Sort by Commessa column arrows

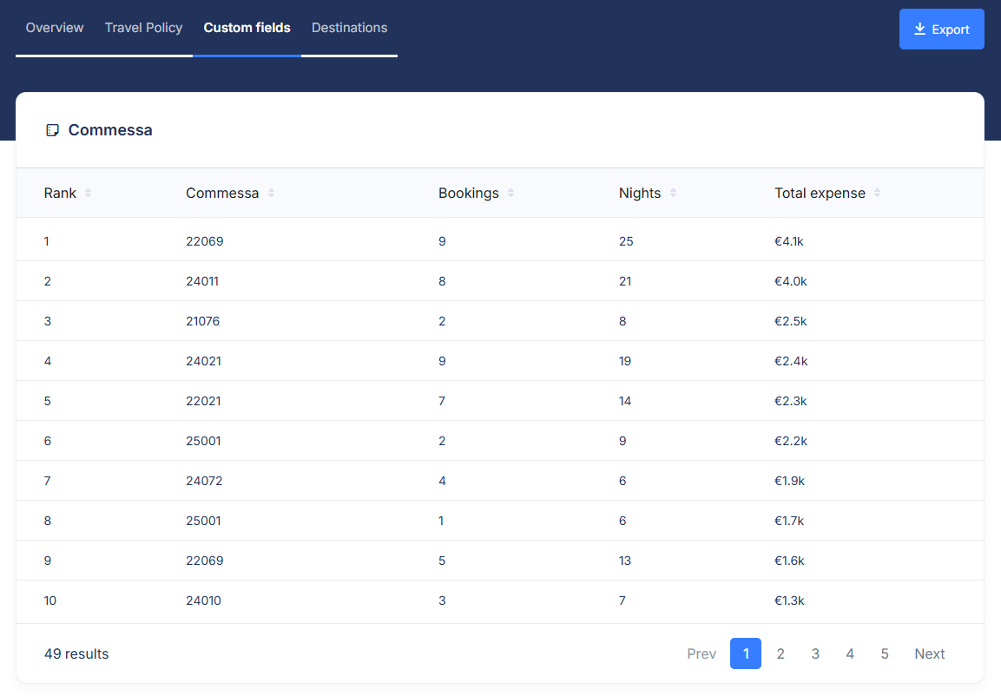coord(272,193)
